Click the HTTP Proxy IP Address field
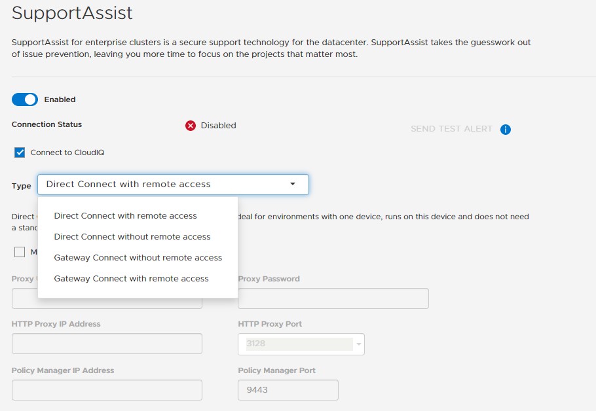Screen dimensions: 596x411 coord(107,344)
